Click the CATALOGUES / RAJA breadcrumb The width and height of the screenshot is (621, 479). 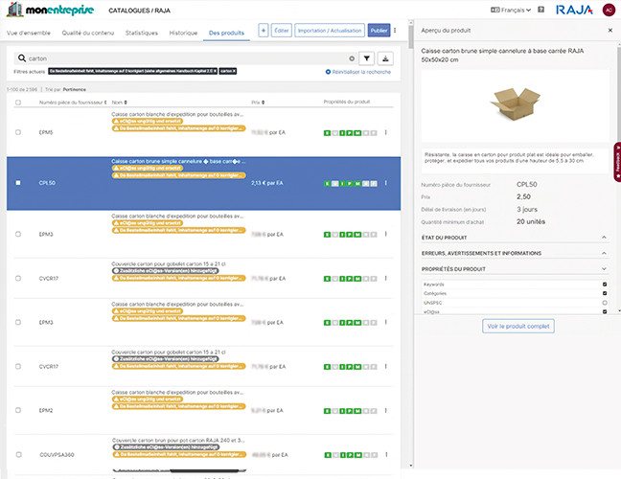pos(139,11)
